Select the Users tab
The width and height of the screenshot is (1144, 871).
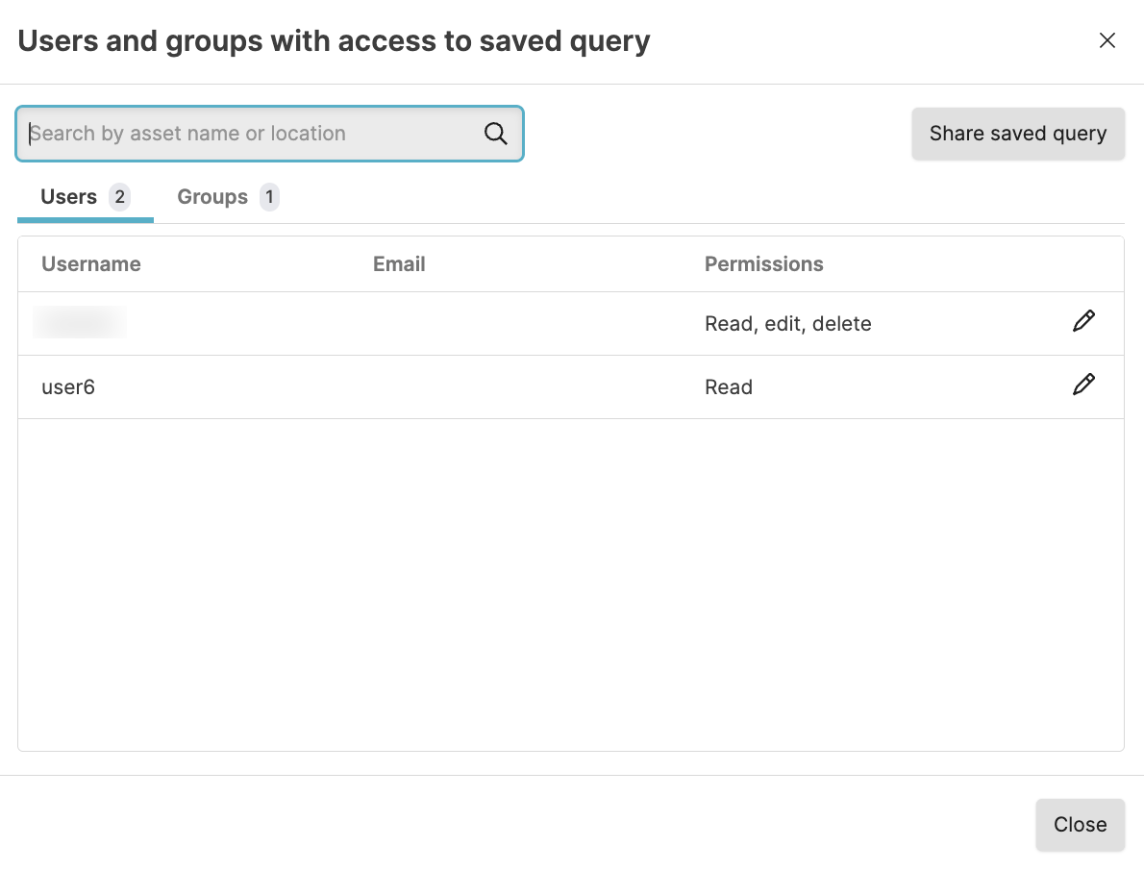(69, 197)
